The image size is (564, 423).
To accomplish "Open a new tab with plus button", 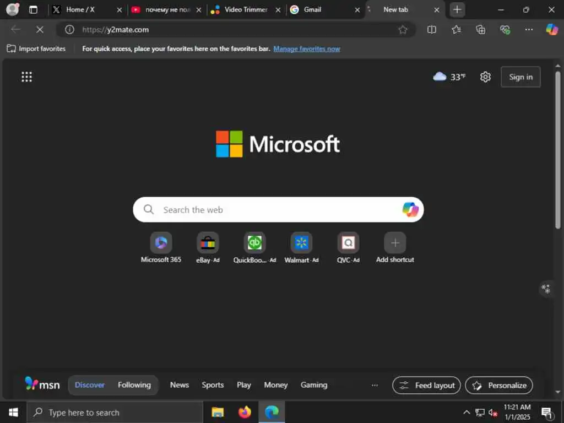I will pyautogui.click(x=457, y=10).
